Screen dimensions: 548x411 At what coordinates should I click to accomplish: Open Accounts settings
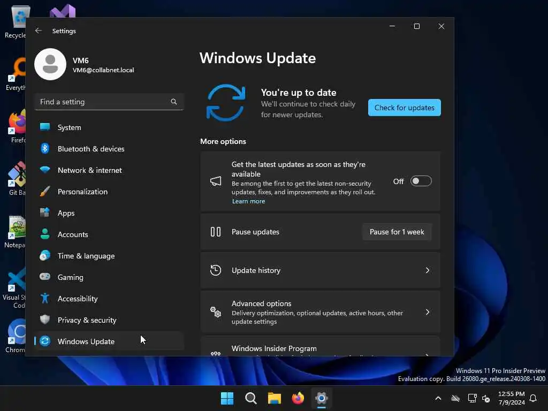(x=109, y=234)
